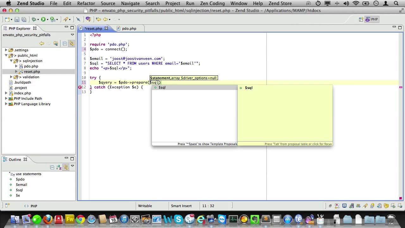
Task: Open the Source menu
Action: pos(108,3)
